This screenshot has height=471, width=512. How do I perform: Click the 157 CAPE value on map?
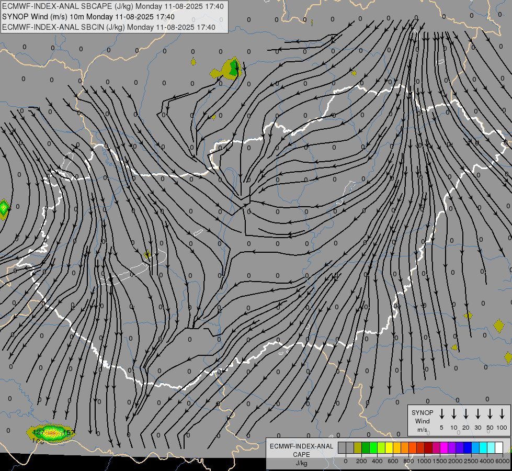pos(69,433)
